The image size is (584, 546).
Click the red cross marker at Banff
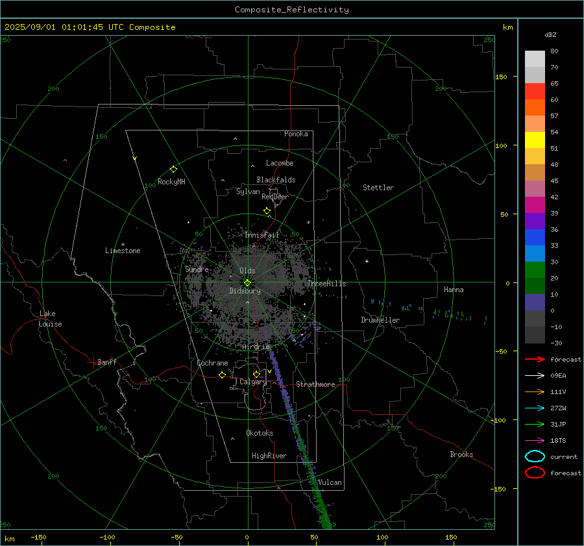pyautogui.click(x=93, y=362)
